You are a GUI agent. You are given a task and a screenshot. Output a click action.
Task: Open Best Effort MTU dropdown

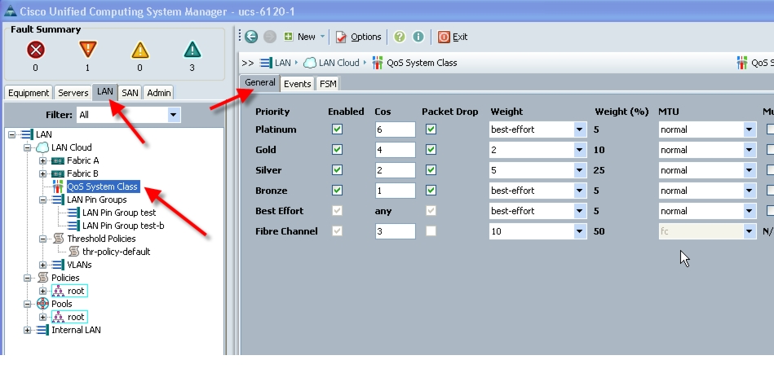pos(750,211)
